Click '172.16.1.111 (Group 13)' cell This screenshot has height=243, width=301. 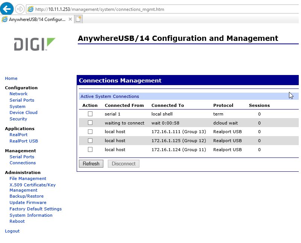178,132
